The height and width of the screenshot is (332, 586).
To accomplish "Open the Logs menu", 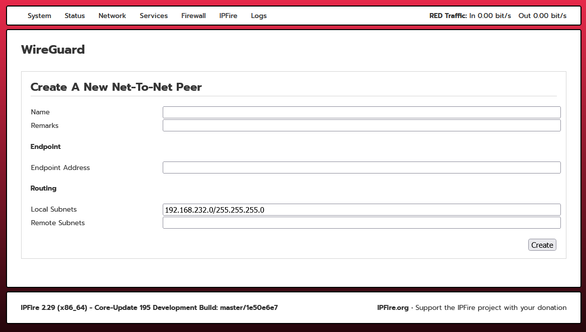I will pyautogui.click(x=259, y=16).
